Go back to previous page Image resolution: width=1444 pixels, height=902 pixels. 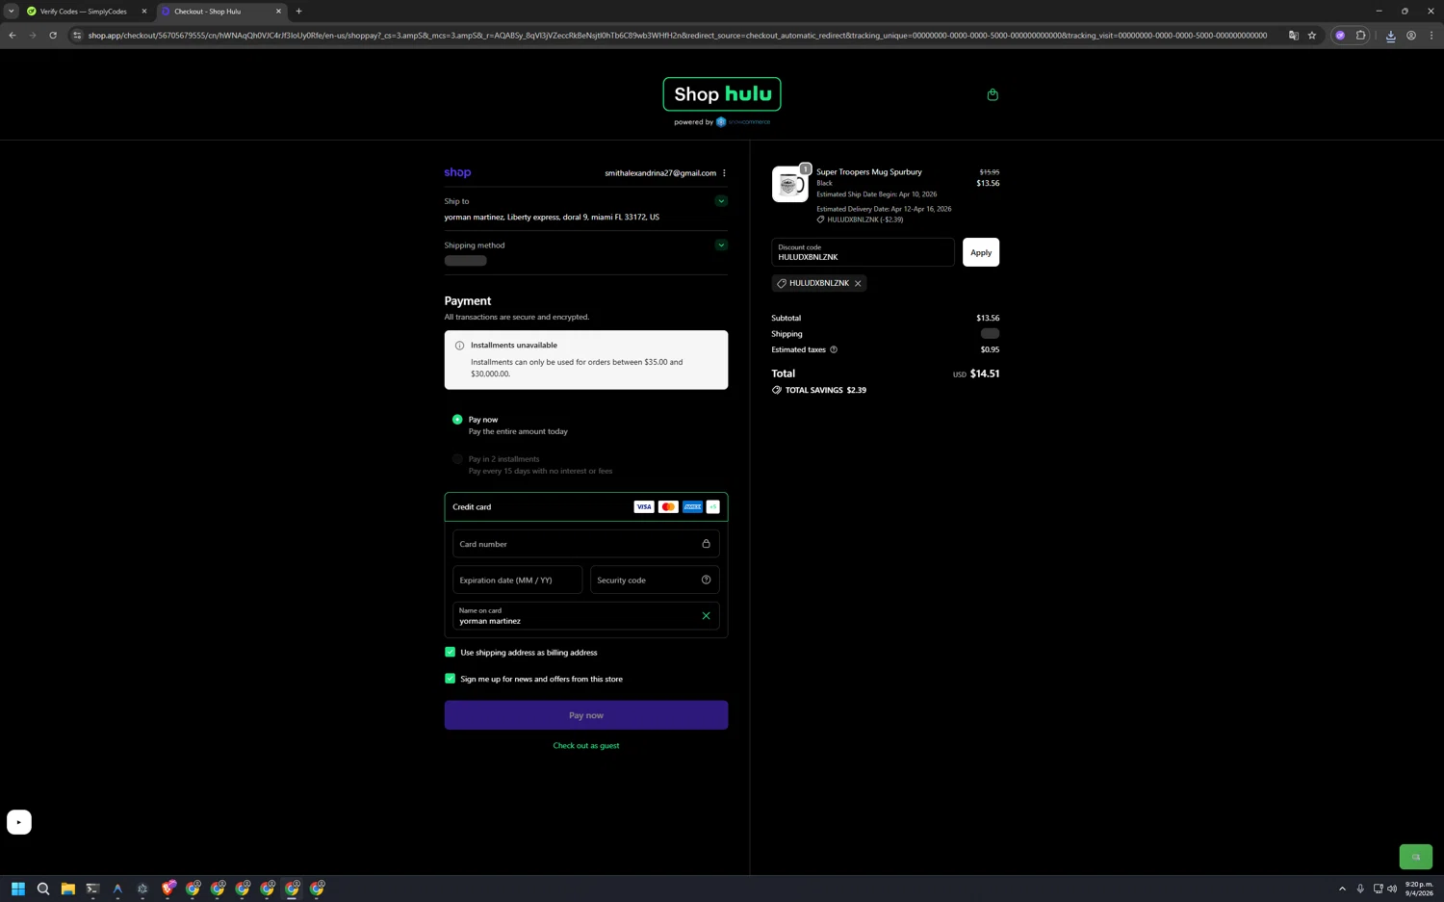pos(13,36)
